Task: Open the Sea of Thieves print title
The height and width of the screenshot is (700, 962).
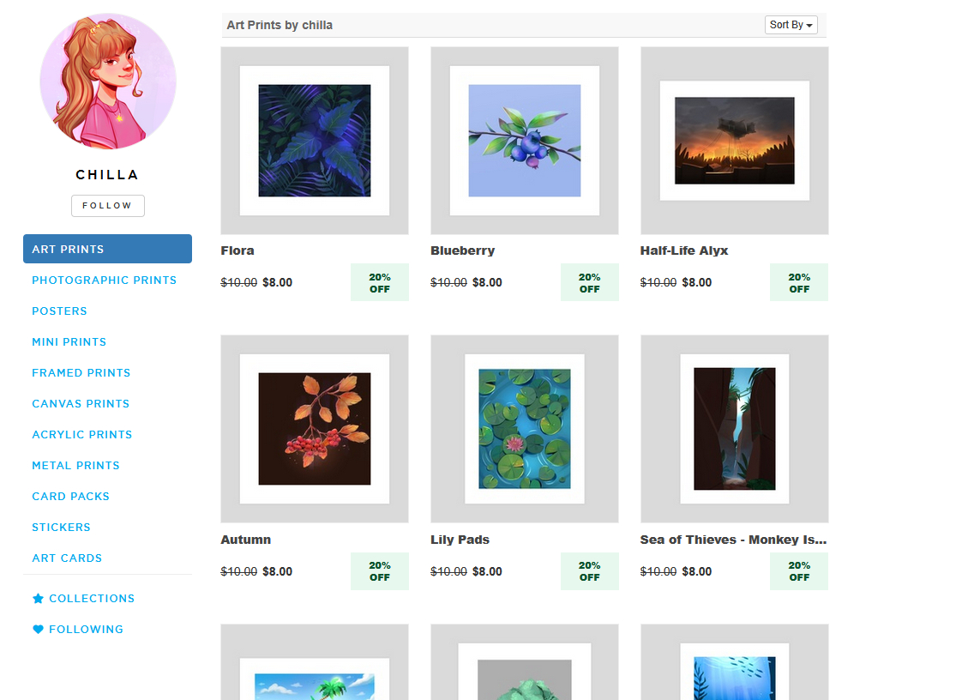Action: tap(733, 540)
